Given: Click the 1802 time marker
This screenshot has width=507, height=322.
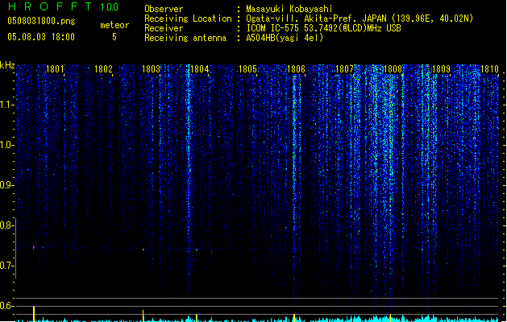Looking at the screenshot, I should [x=103, y=69].
